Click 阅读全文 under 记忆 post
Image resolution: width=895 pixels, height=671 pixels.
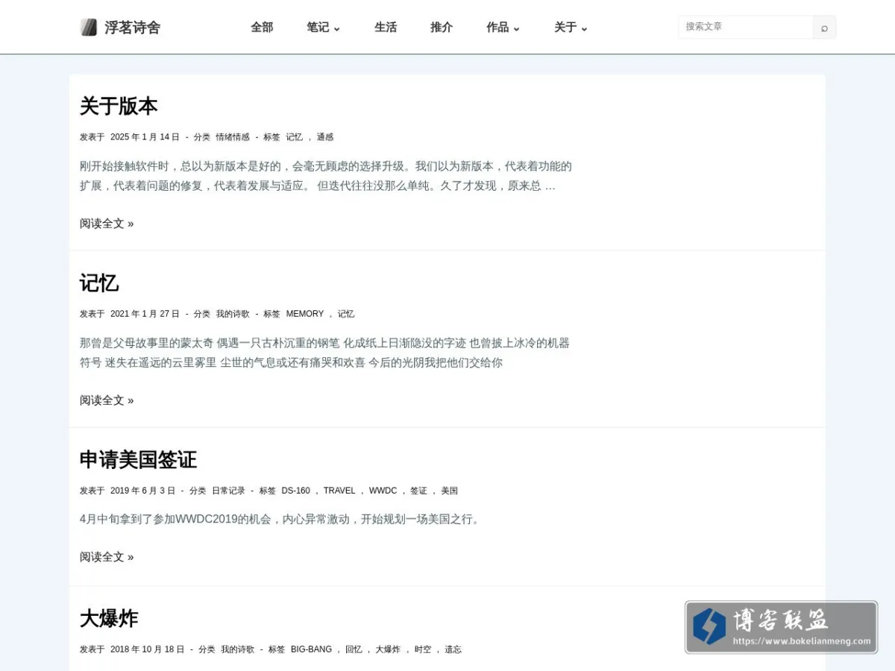(x=107, y=400)
